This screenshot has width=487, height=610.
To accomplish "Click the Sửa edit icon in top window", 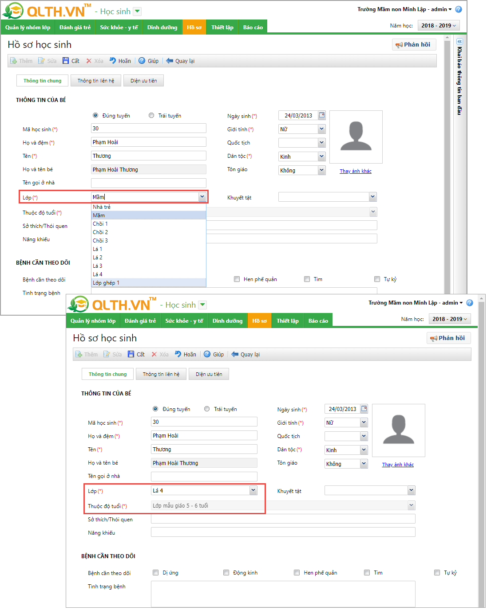I will pos(41,61).
